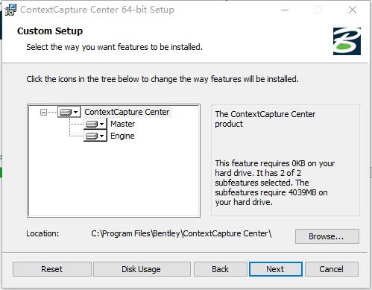372x290 pixels.
Task: Open the Master feature install dropdown arrow
Action: (x=101, y=124)
